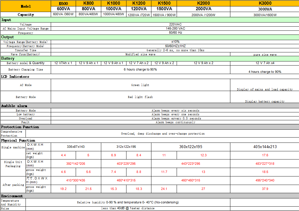Click the relative humidity and temperature text
The image size is (299, 211).
click(x=128, y=203)
